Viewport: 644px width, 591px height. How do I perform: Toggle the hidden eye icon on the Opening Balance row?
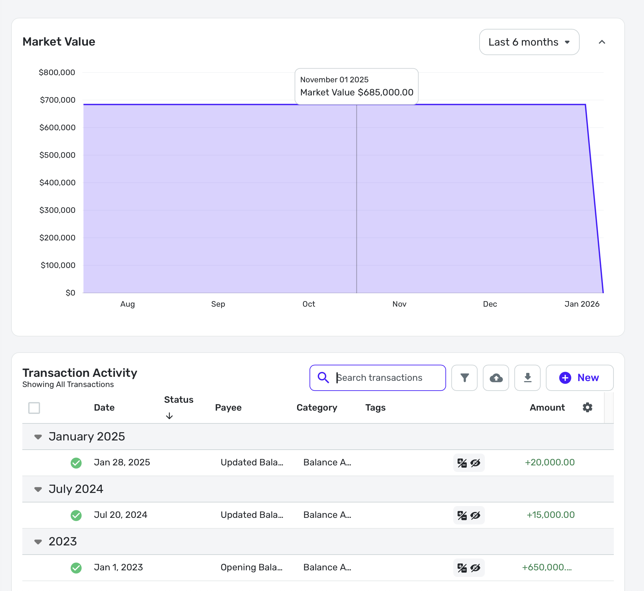[x=475, y=568]
